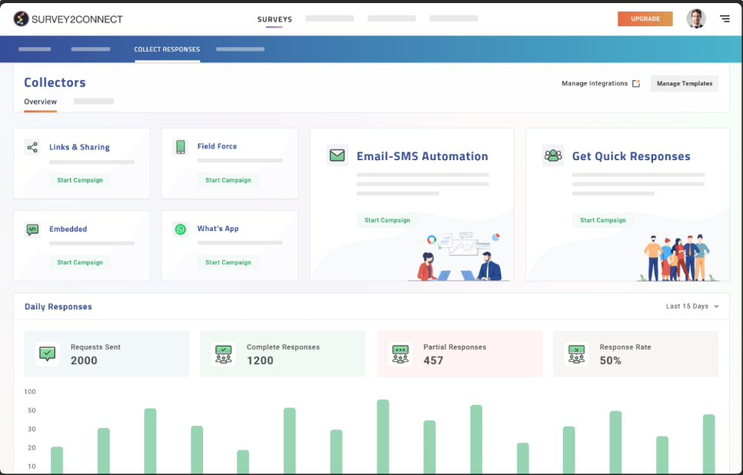Click the Manage Integrations external link icon
The image size is (743, 475).
[637, 83]
